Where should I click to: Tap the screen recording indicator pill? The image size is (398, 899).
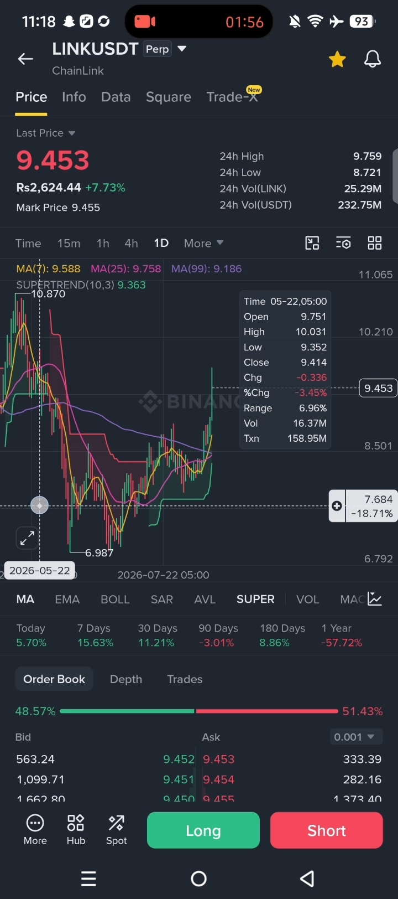199,22
